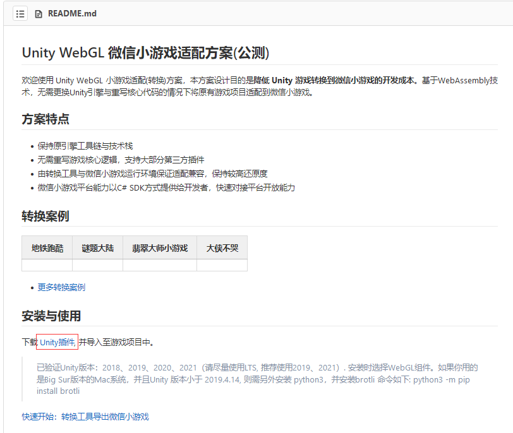Click the 转换案例 heading
Viewport: 513px width, 433px height.
pyautogui.click(x=45, y=216)
